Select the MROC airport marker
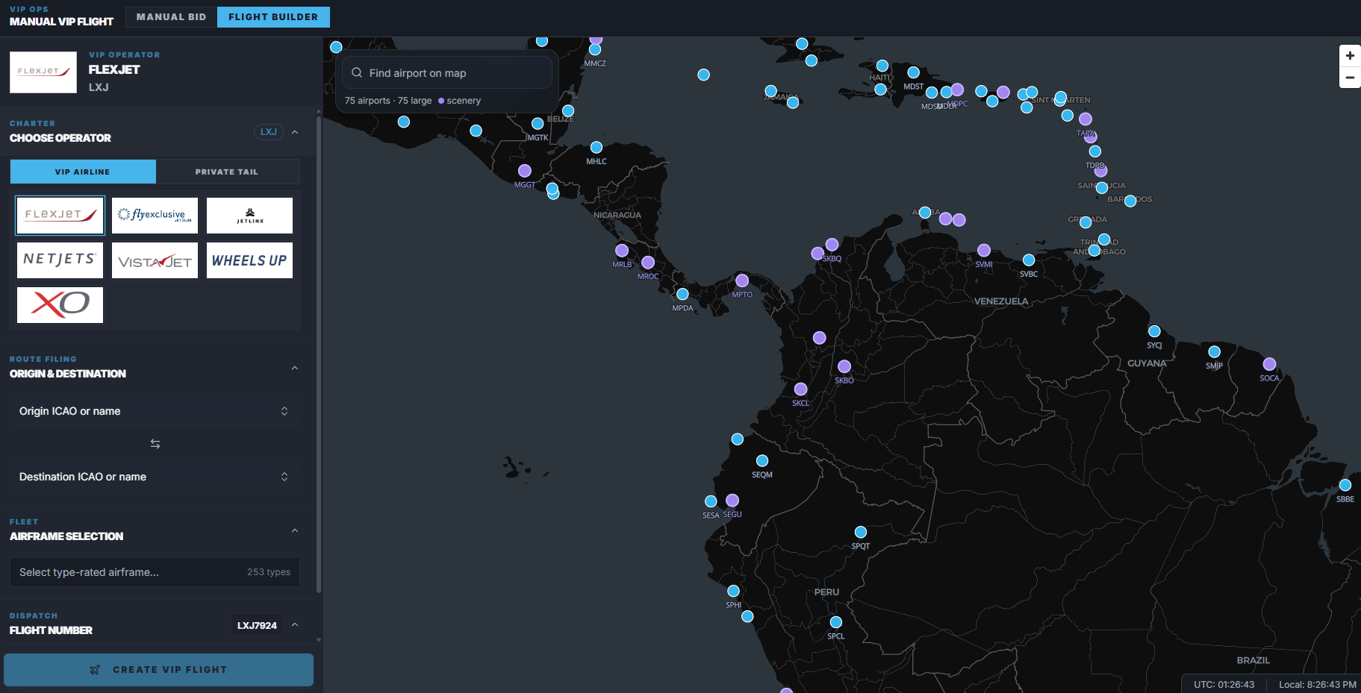The image size is (1361, 693). pyautogui.click(x=648, y=263)
